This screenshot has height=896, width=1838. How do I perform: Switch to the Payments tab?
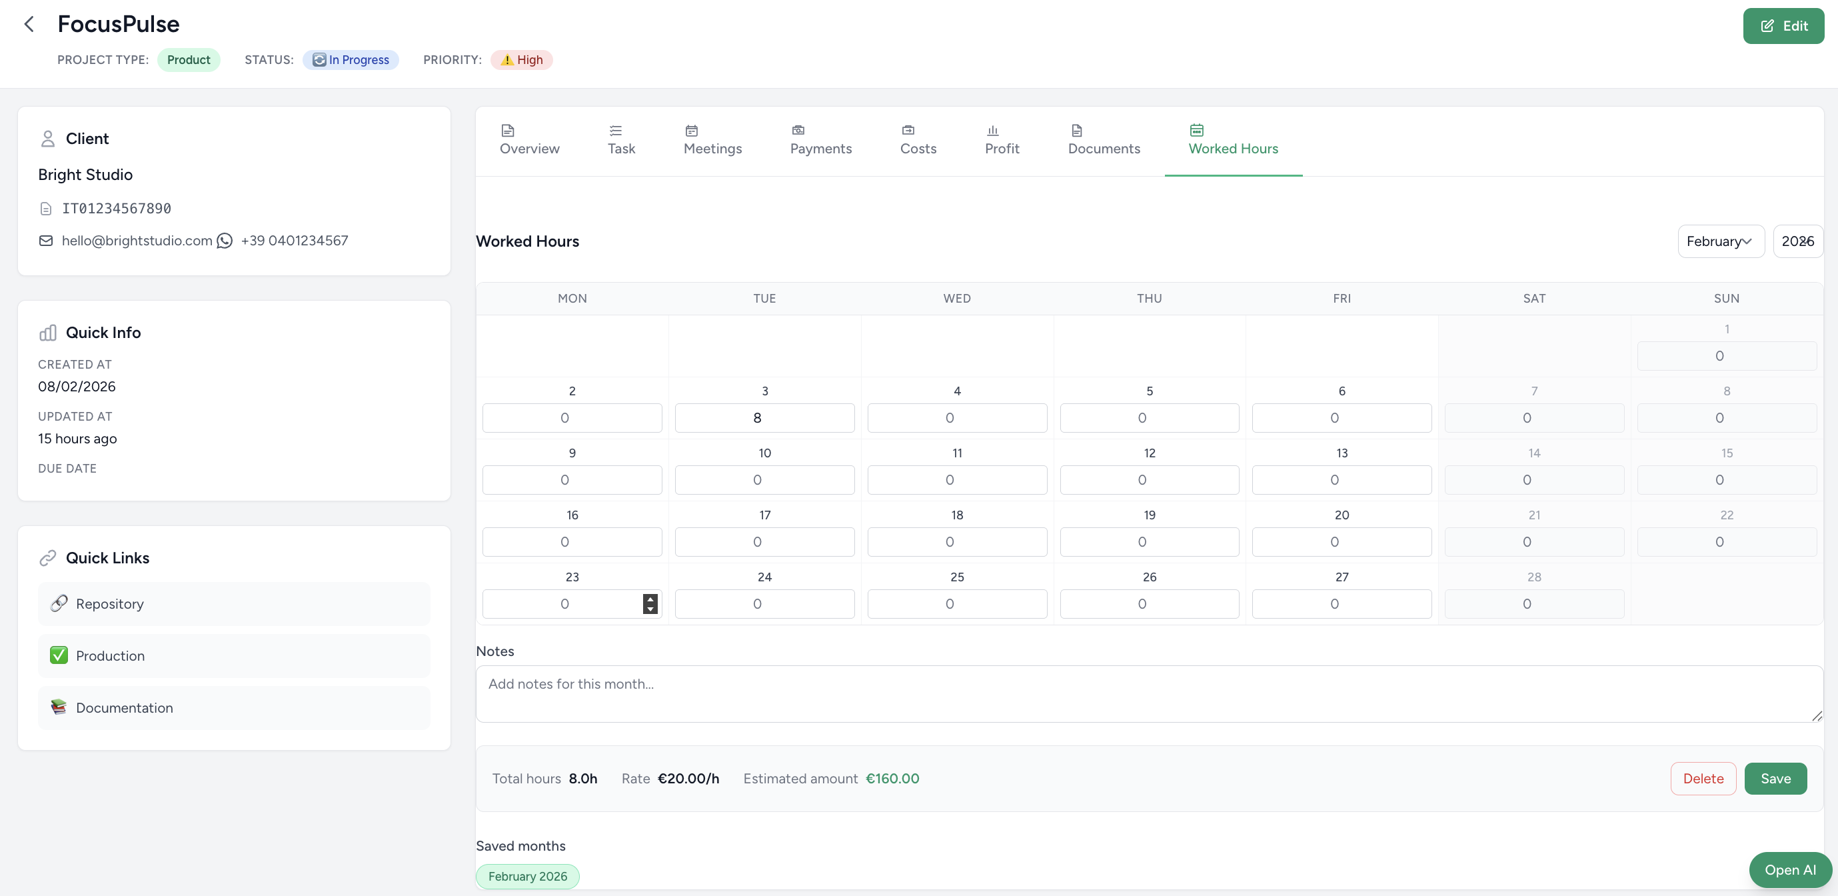coord(820,140)
